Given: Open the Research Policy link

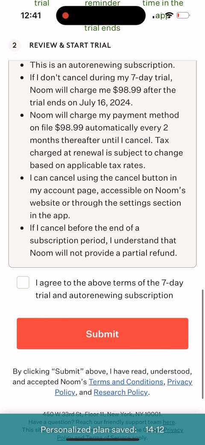Looking at the screenshot, I should click(121, 392).
